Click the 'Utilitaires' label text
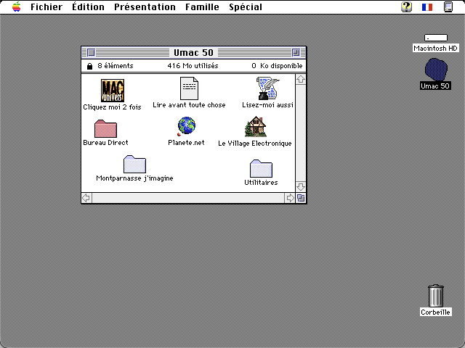 261,183
